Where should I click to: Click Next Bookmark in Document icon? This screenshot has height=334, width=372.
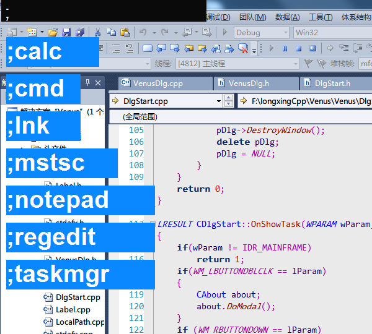pyautogui.click(x=229, y=48)
